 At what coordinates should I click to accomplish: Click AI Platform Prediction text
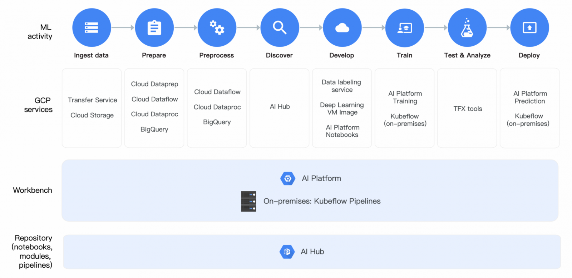[530, 97]
